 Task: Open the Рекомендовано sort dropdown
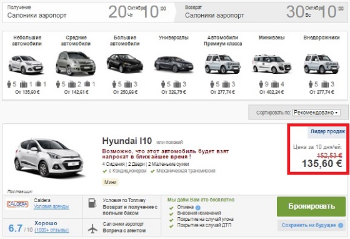316,113
